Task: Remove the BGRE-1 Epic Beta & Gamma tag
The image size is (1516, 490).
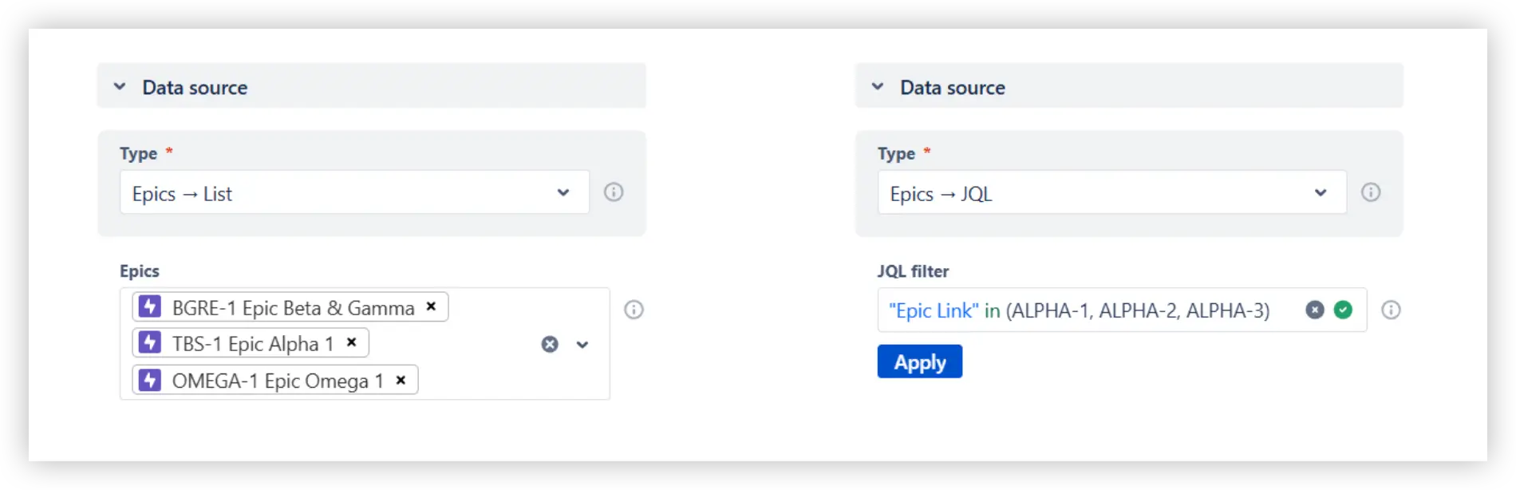Action: [x=431, y=307]
